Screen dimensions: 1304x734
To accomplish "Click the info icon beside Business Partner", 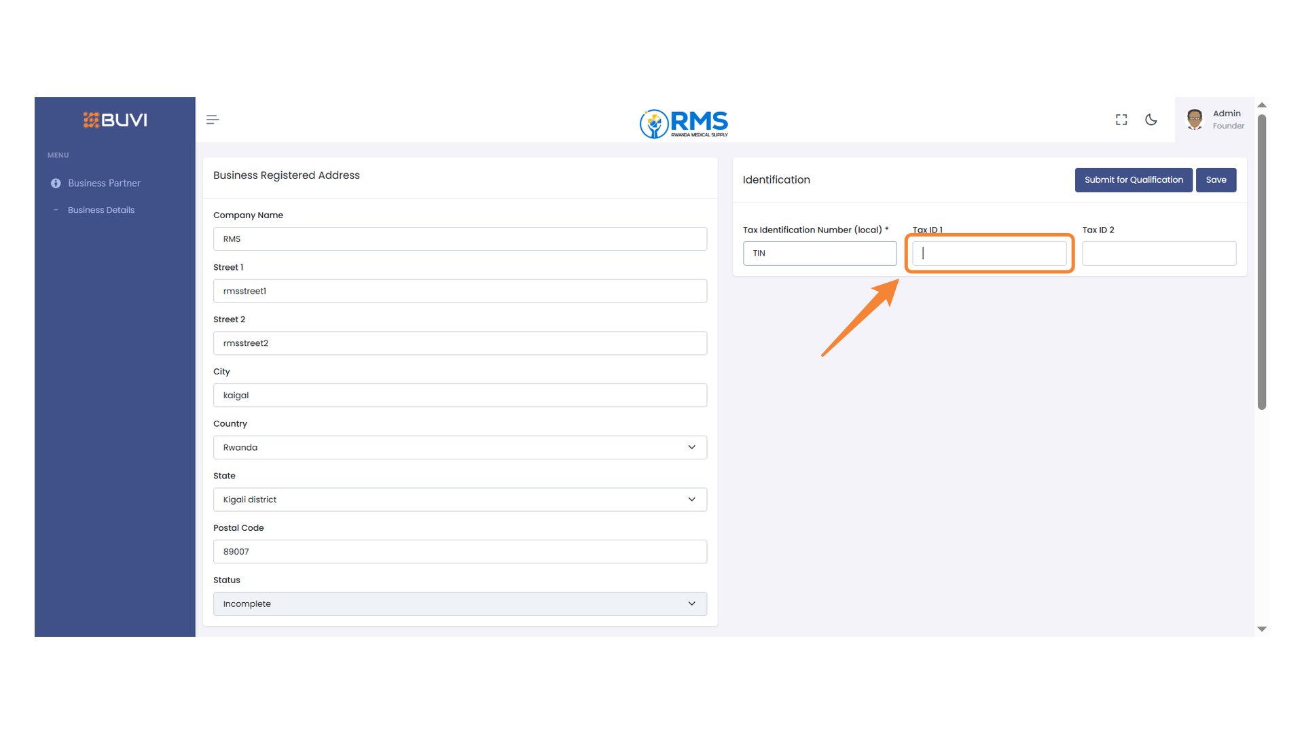I will point(56,183).
